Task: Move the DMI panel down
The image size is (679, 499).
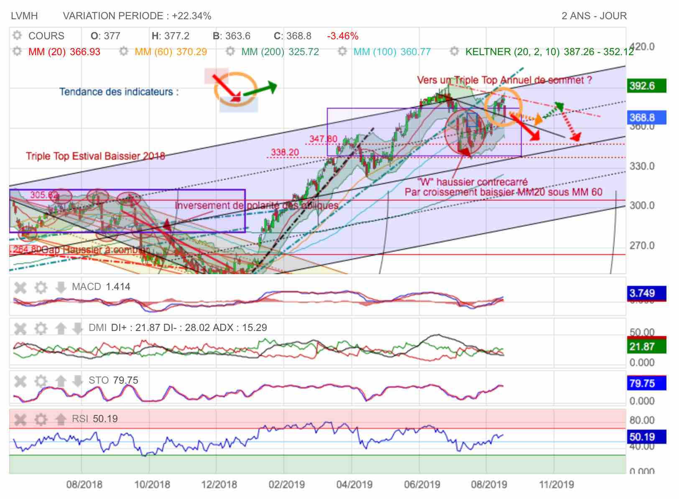Action: pos(77,328)
